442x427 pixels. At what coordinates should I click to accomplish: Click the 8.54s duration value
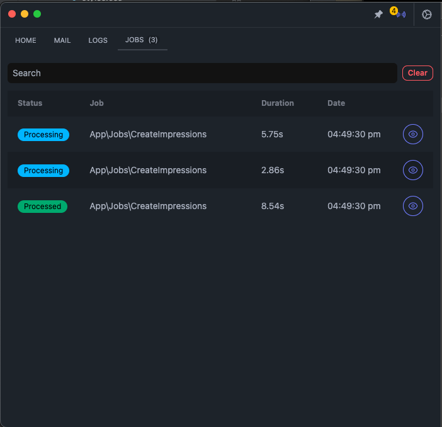pos(272,206)
